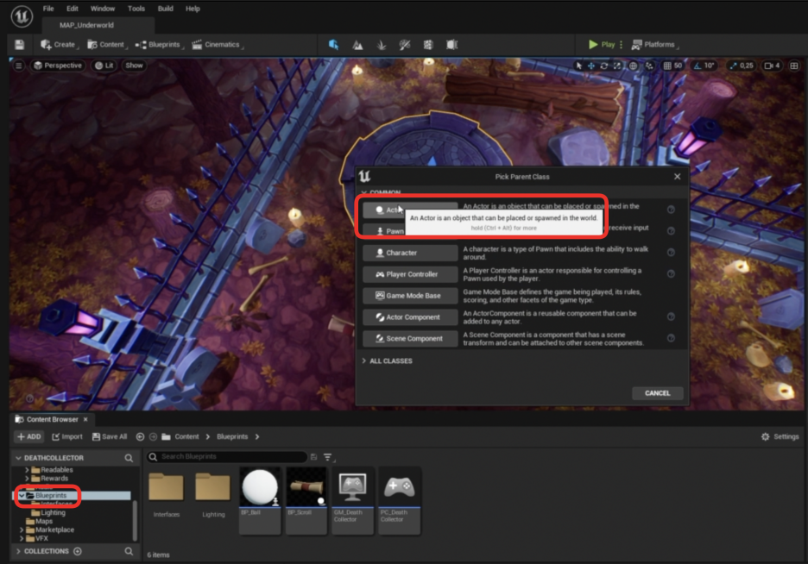Activate the Select mode toolbar icon

coord(333,45)
